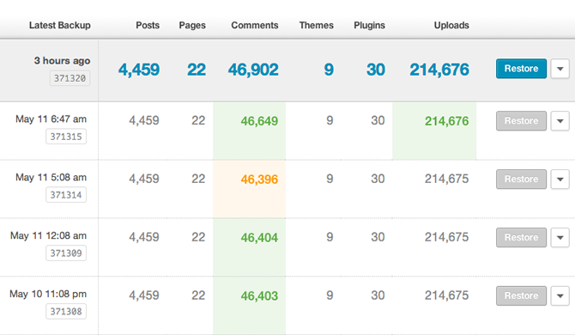This screenshot has width=575, height=335.
Task: Click the Latest Backup column header
Action: tap(60, 25)
